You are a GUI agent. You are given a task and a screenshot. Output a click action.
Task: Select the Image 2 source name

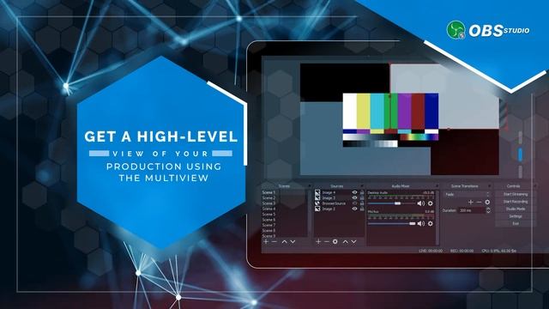pos(329,209)
